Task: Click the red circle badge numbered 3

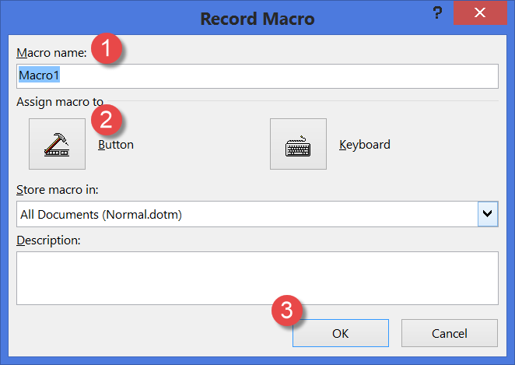Action: [x=288, y=311]
